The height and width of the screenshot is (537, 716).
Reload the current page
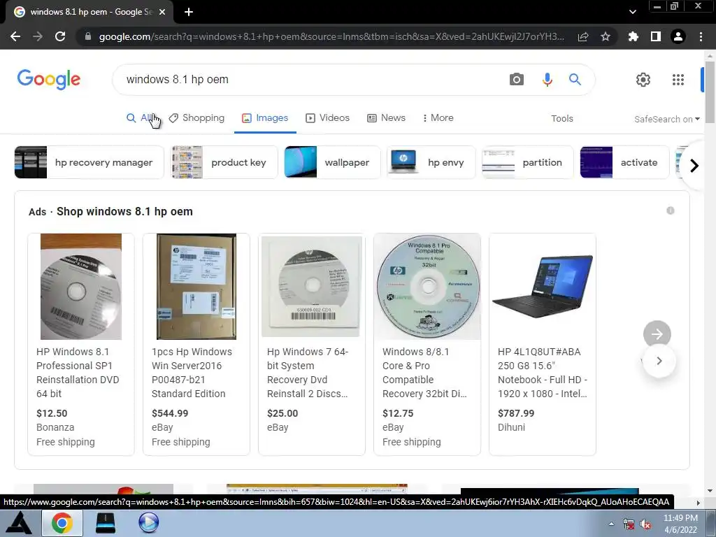click(x=60, y=36)
